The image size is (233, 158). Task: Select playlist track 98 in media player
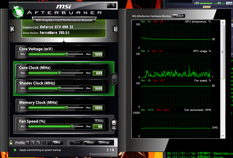click(x=200, y=153)
